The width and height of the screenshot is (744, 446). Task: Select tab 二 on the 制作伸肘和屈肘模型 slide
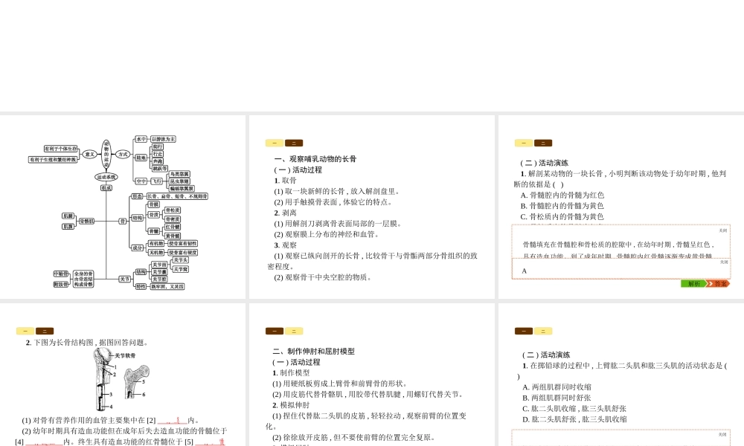click(x=294, y=332)
